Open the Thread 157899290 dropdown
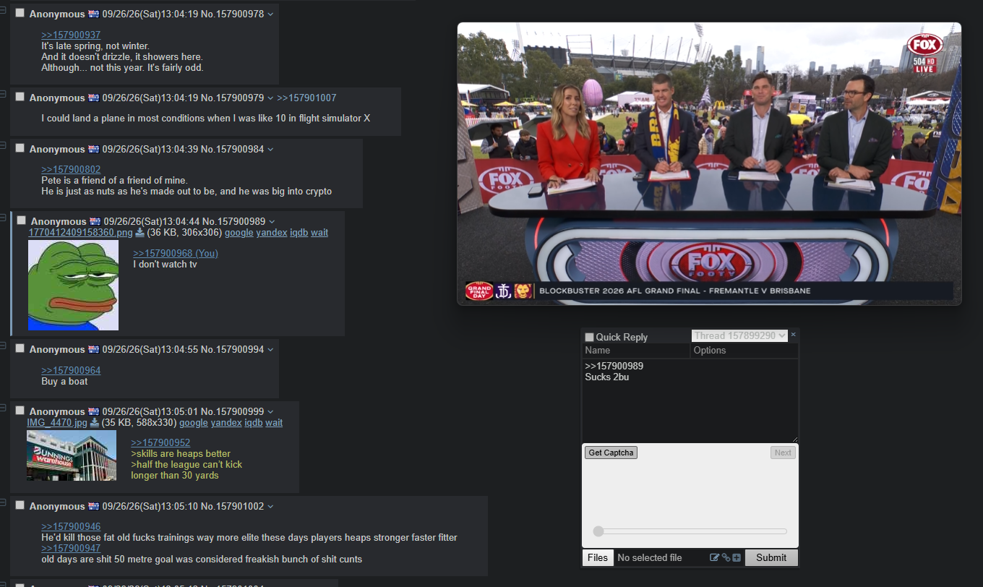The width and height of the screenshot is (983, 587). click(739, 335)
